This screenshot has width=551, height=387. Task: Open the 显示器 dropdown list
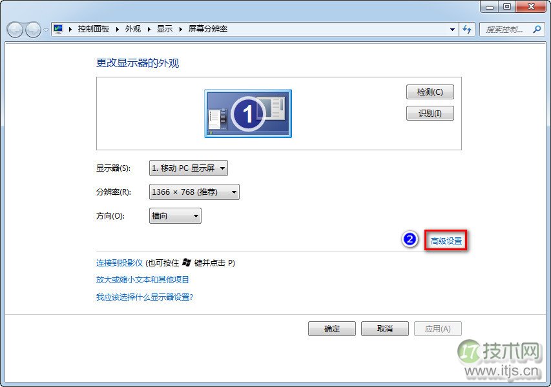[x=189, y=168]
